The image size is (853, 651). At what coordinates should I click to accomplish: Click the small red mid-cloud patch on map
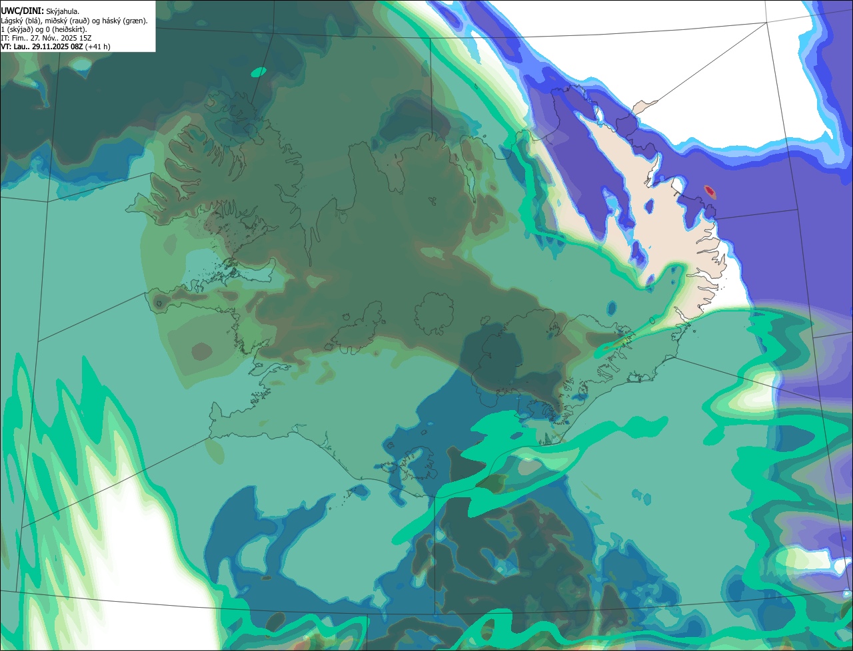point(710,192)
